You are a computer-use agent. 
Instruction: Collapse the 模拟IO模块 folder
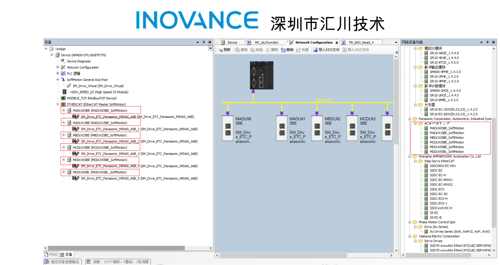point(415,48)
